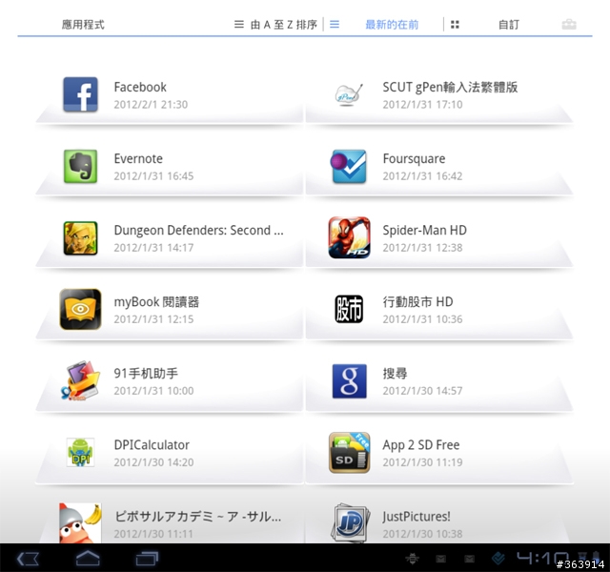Launch the 91手机助手 app icon
Viewport: 610px width, 572px height.
(80, 380)
